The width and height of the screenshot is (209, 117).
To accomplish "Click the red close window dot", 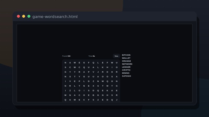I will click(x=18, y=16).
